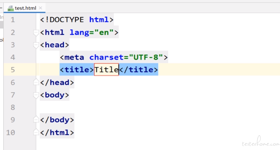Click the opening title tag on line 5

coord(77,69)
